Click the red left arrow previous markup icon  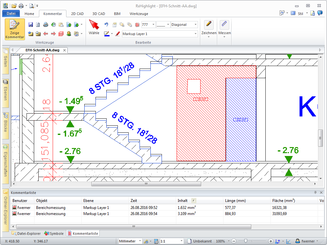pos(46,33)
